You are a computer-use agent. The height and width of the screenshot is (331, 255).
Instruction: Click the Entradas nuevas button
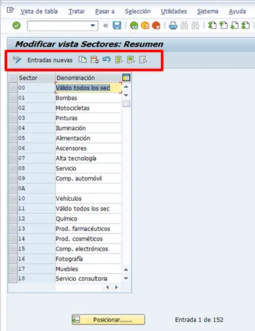50,60
